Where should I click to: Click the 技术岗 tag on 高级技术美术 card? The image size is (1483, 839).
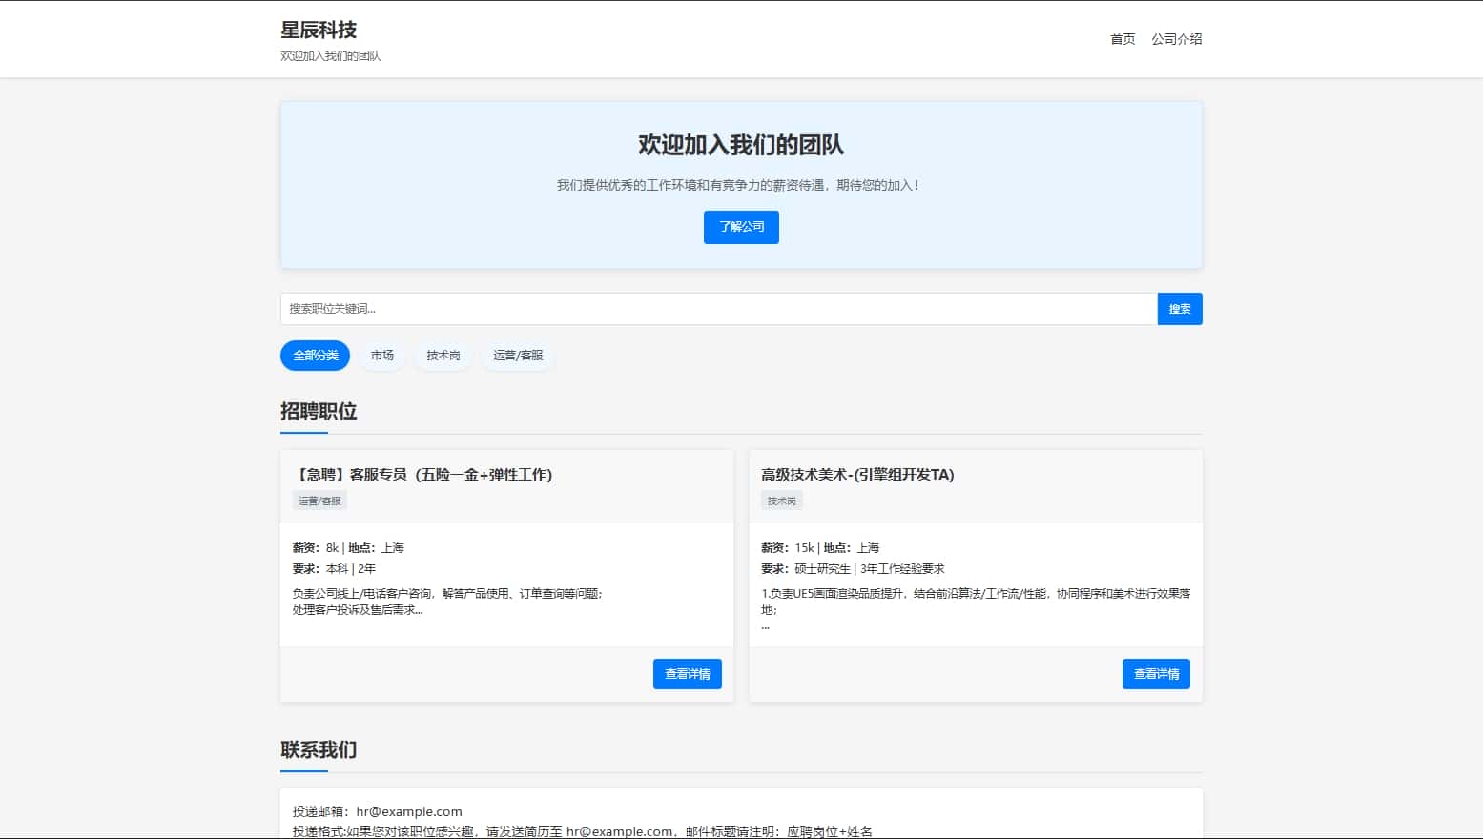coord(782,501)
